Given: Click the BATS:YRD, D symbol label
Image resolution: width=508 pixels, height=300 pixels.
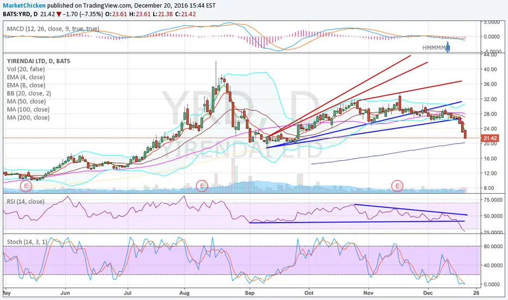Looking at the screenshot, I should [x=20, y=14].
